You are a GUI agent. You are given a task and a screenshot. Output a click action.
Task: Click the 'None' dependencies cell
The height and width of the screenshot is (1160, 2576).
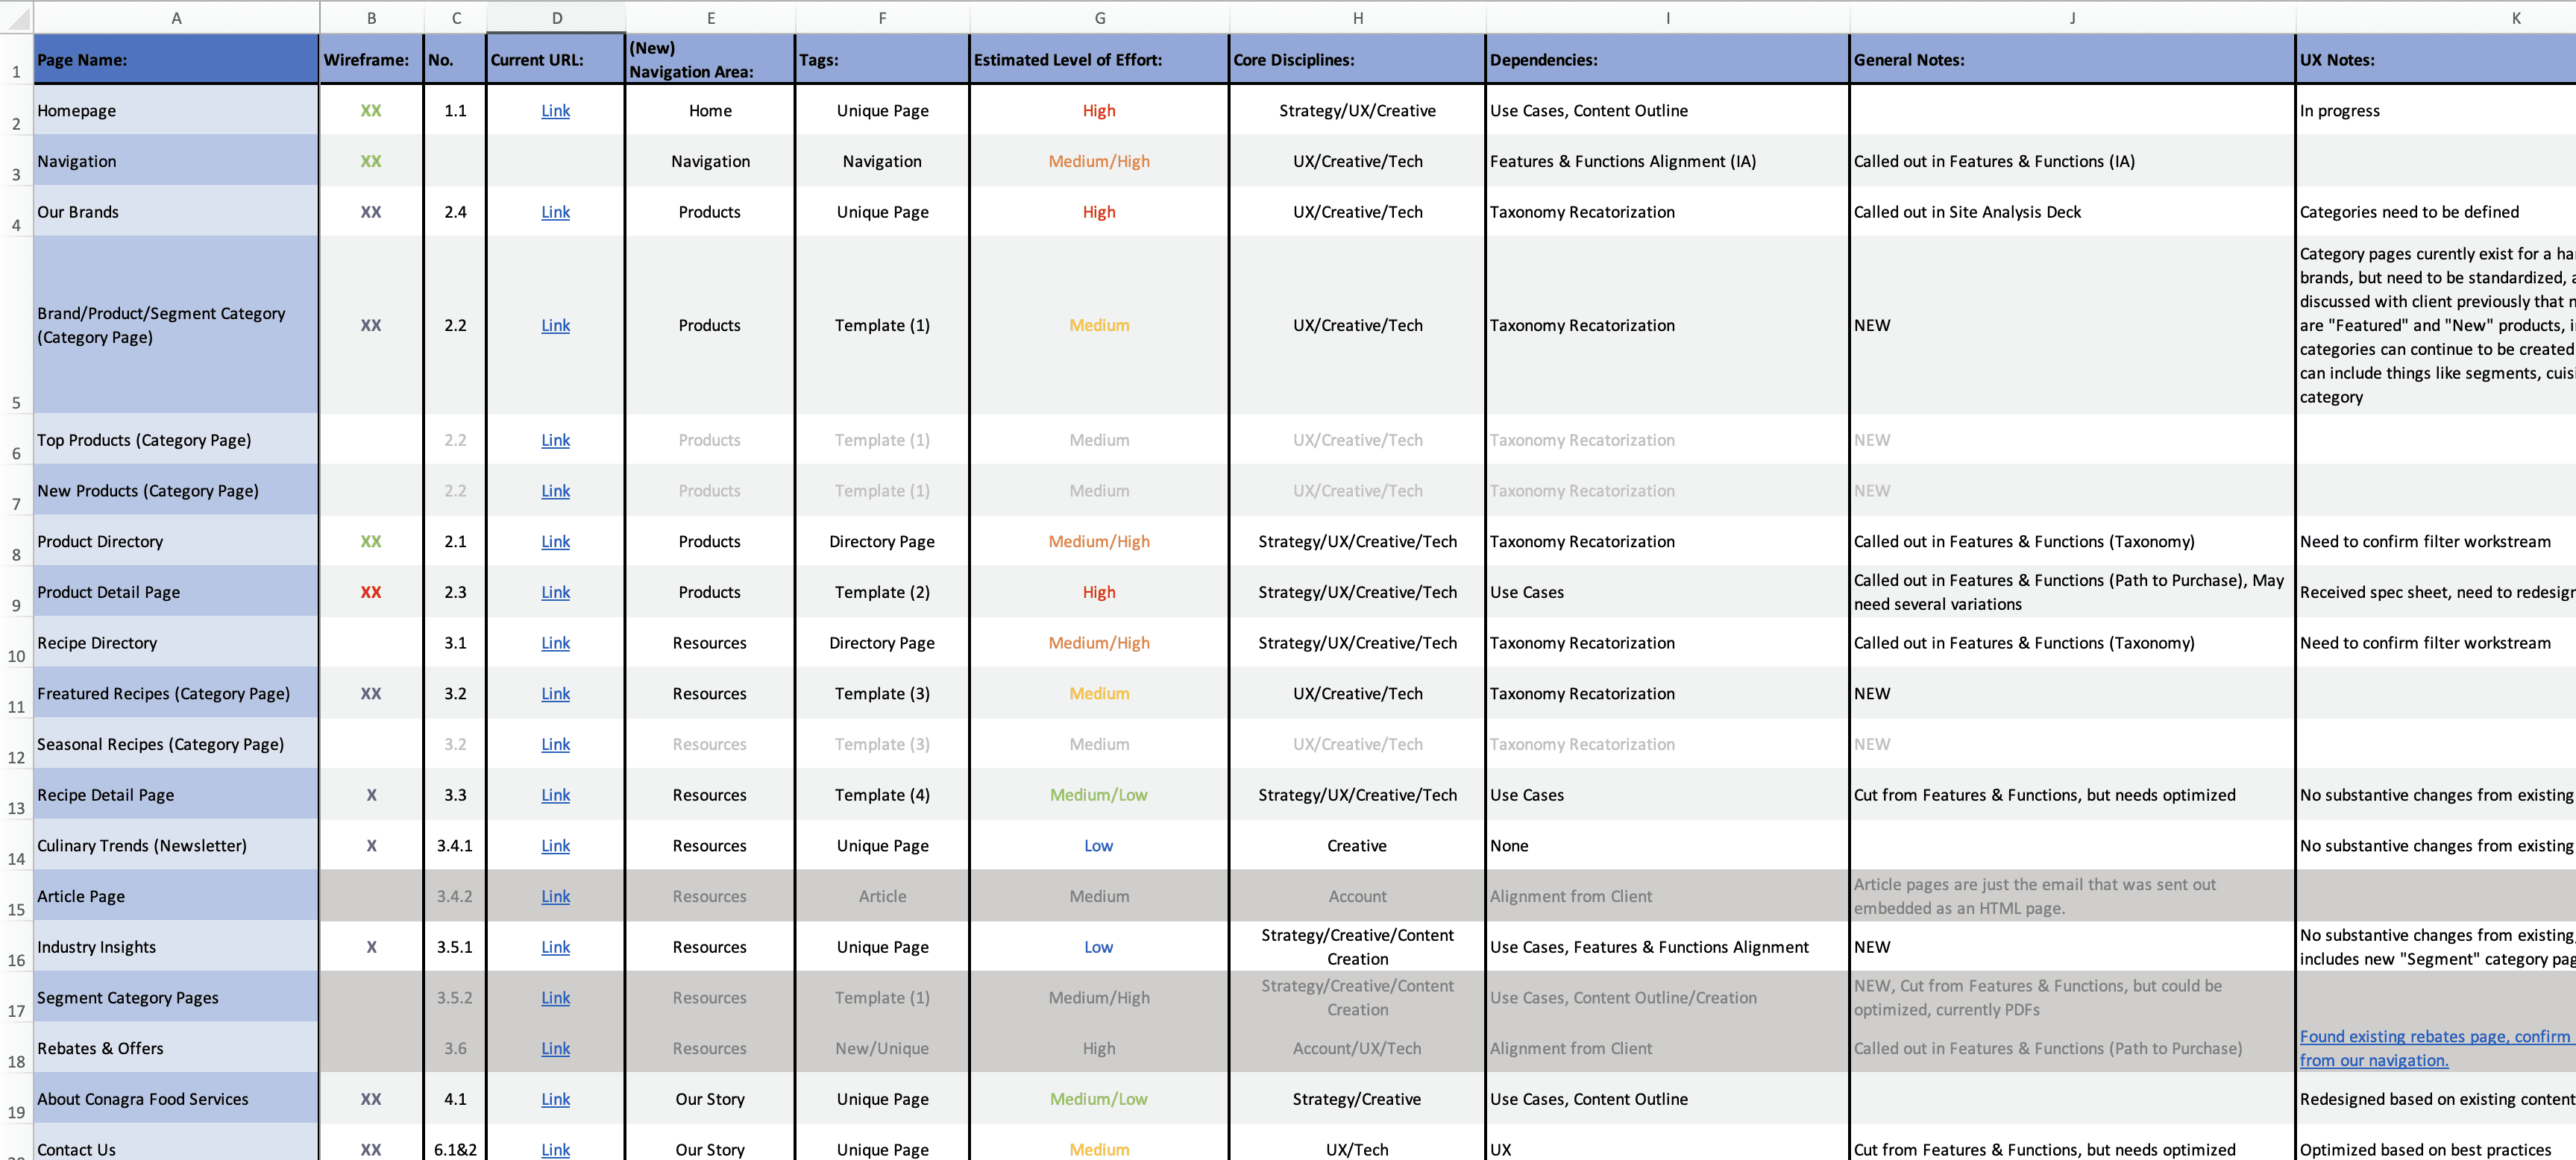(1667, 845)
